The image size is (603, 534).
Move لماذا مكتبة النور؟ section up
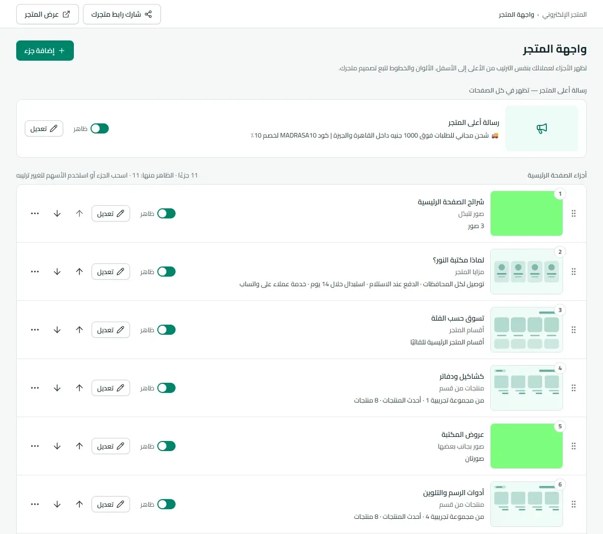(x=79, y=272)
